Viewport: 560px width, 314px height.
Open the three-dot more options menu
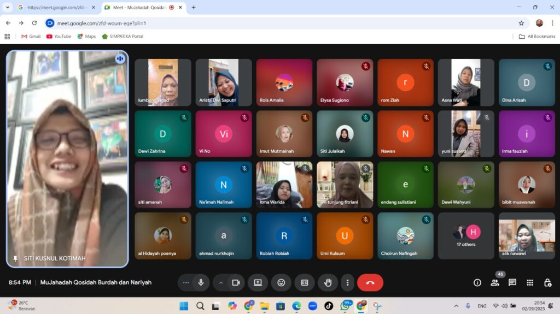pyautogui.click(x=348, y=282)
